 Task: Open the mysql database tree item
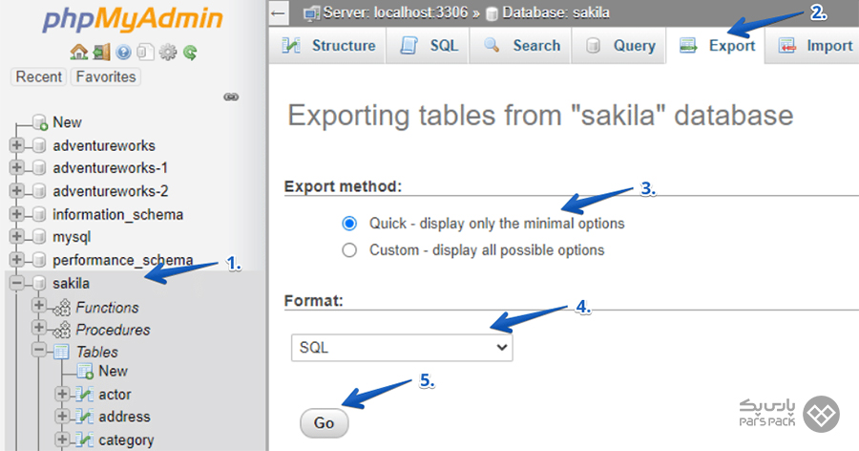coord(72,238)
